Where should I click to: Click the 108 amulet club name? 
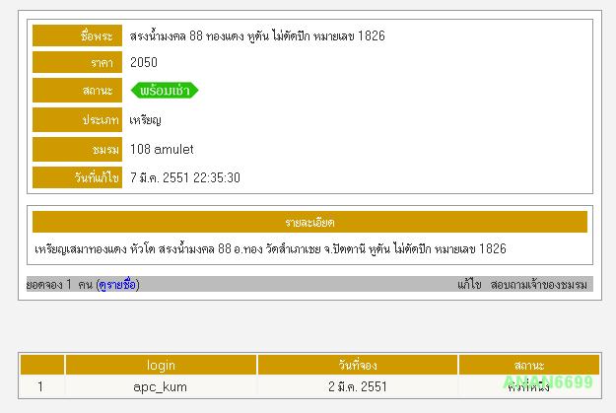[162, 149]
